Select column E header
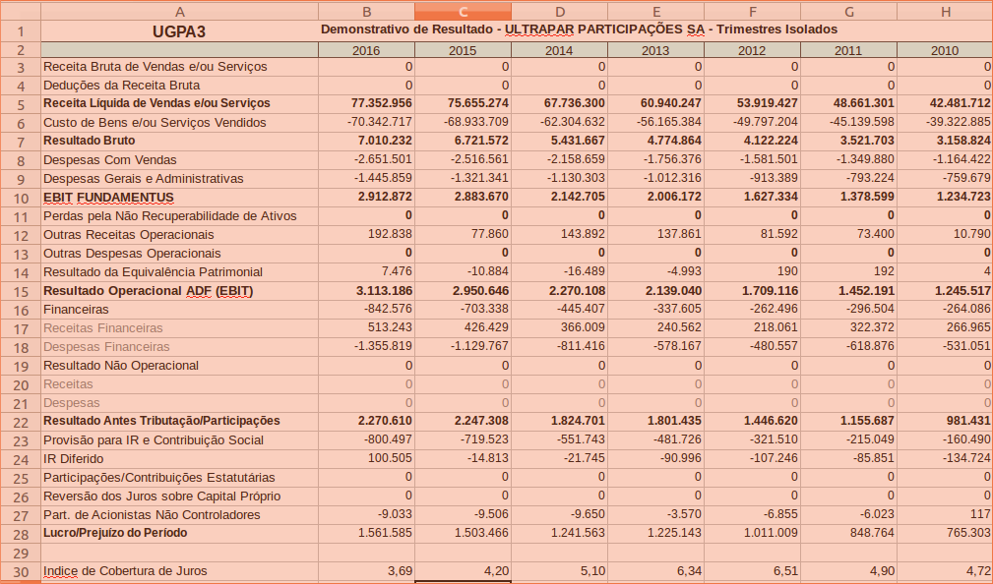The image size is (993, 584). click(656, 12)
